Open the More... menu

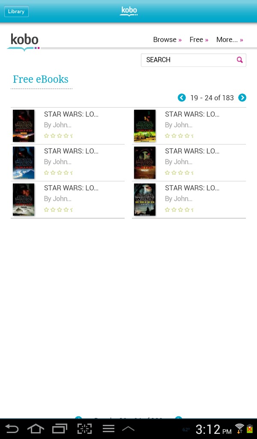[230, 40]
